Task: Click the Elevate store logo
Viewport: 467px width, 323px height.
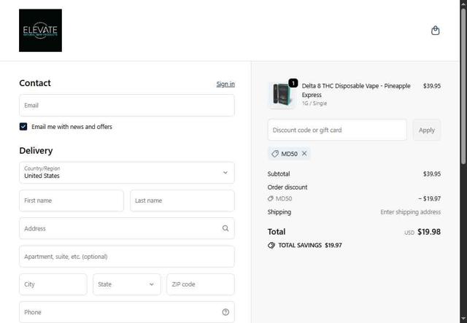Action: coord(40,31)
